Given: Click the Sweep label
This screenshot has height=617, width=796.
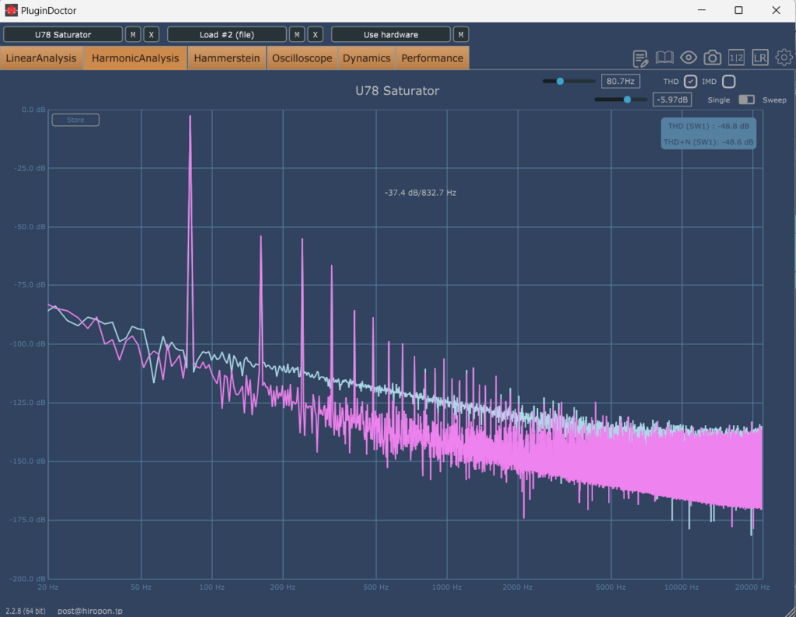Looking at the screenshot, I should [774, 100].
